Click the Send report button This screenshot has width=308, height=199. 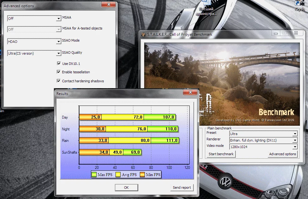(182, 188)
